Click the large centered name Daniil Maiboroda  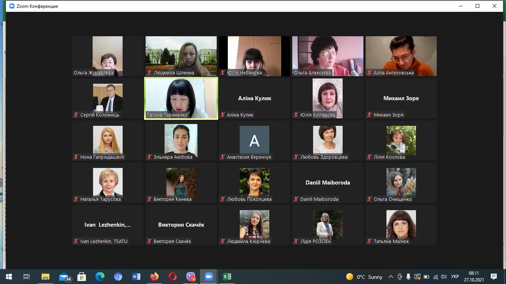pos(328,183)
